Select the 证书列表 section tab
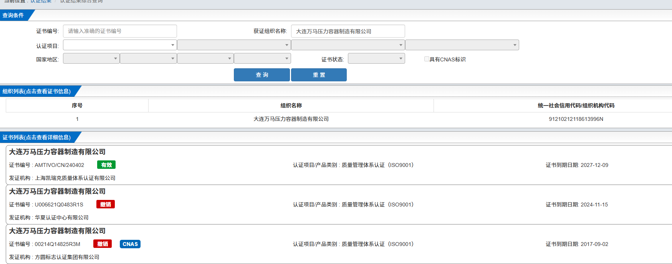 (x=38, y=137)
